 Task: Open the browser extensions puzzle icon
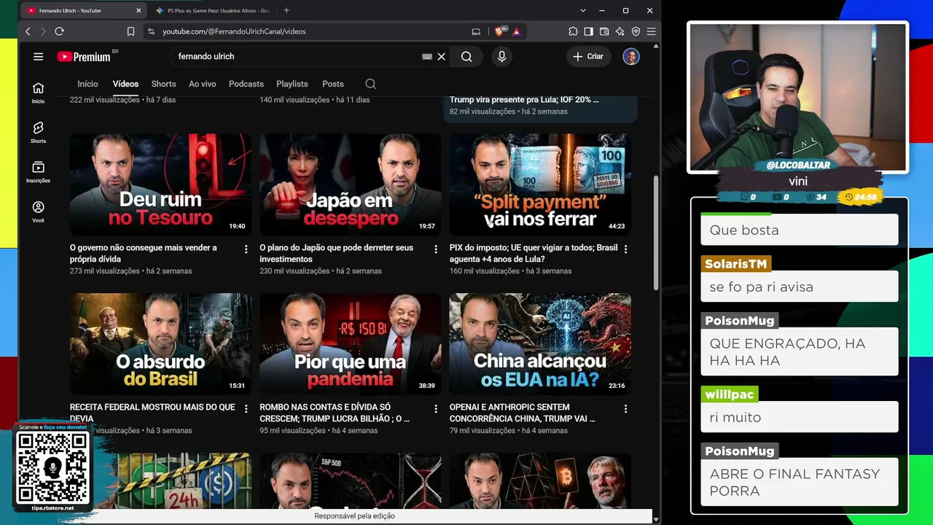[573, 31]
